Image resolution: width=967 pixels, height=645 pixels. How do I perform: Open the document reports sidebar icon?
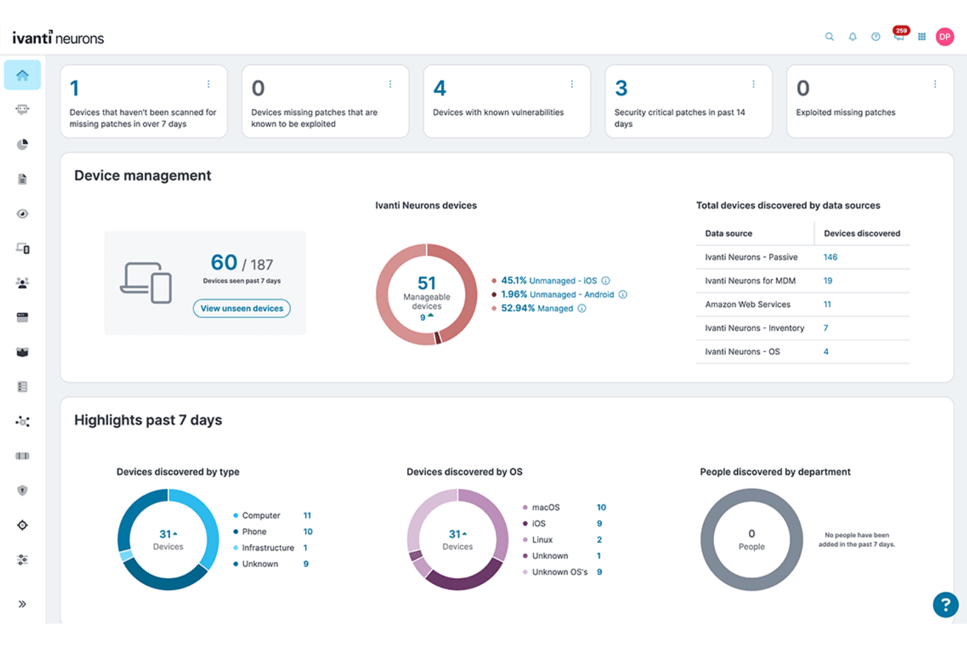22,179
